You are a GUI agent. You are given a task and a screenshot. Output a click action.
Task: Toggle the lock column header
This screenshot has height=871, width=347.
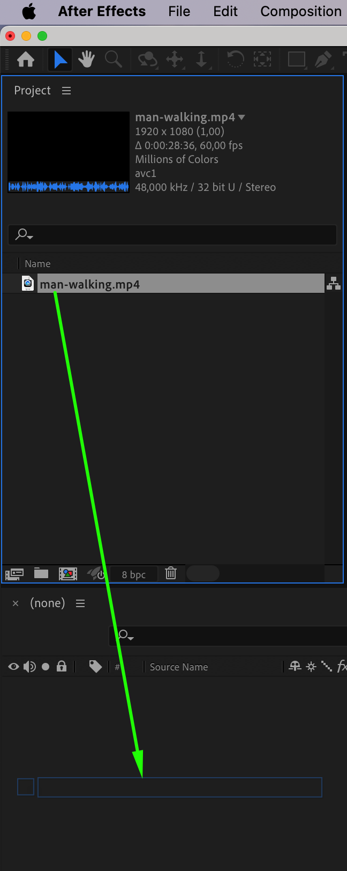[x=62, y=667]
